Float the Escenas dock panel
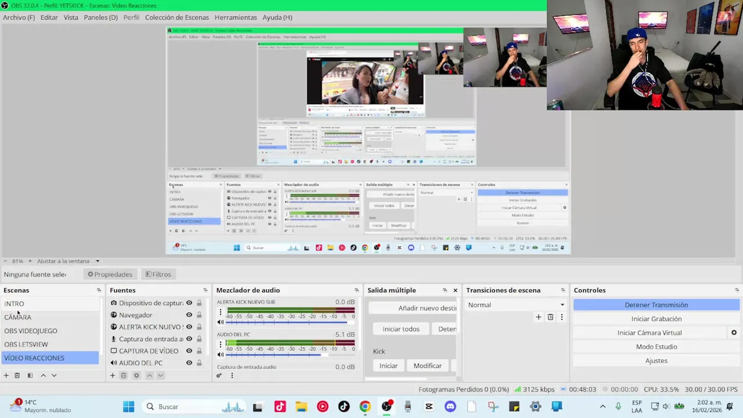 pyautogui.click(x=99, y=290)
